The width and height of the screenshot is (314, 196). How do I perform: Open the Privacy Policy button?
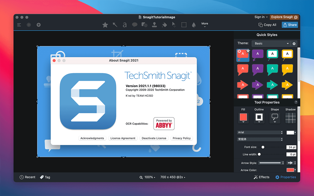pos(182,138)
